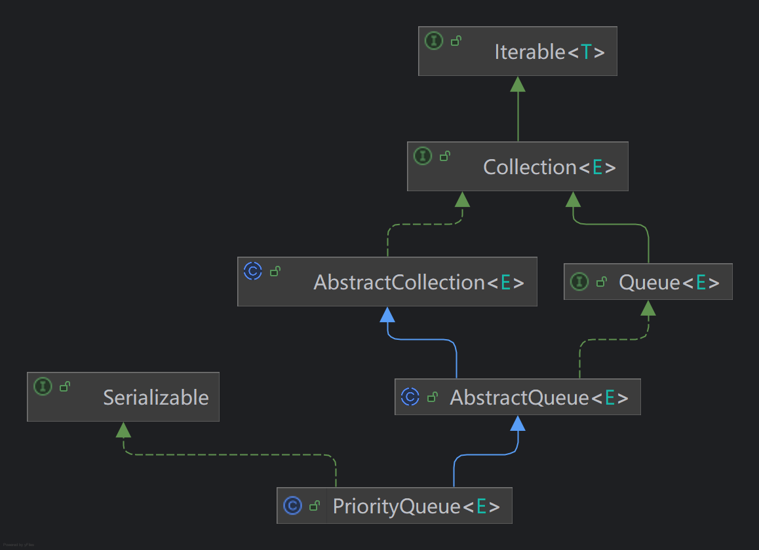Click the interface icon on Iterable node
759x550 pixels.
tap(434, 41)
